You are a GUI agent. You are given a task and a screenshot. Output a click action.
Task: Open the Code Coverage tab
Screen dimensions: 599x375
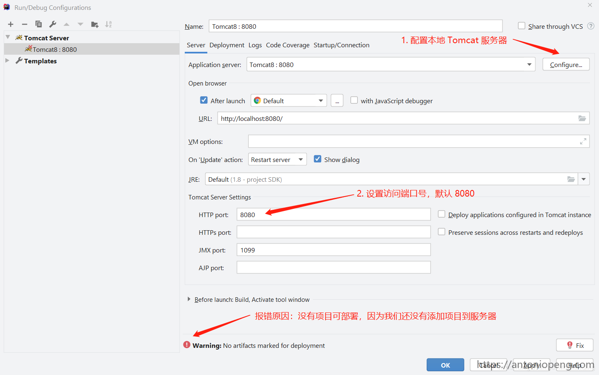point(287,45)
